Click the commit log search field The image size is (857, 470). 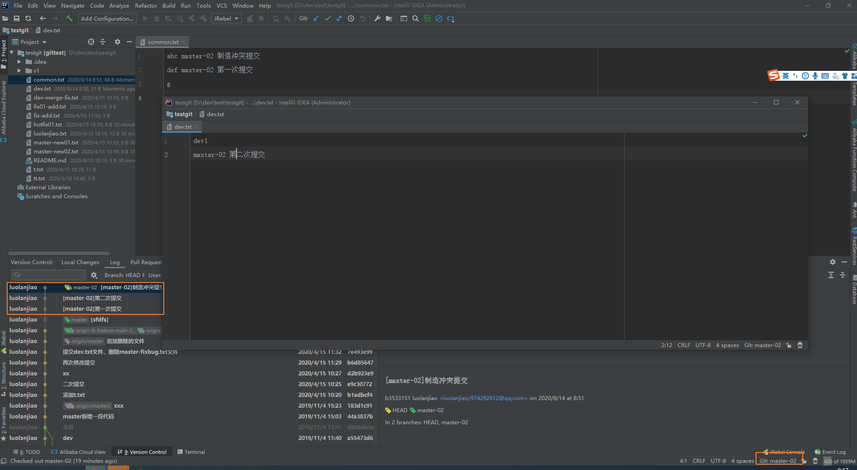[48, 275]
